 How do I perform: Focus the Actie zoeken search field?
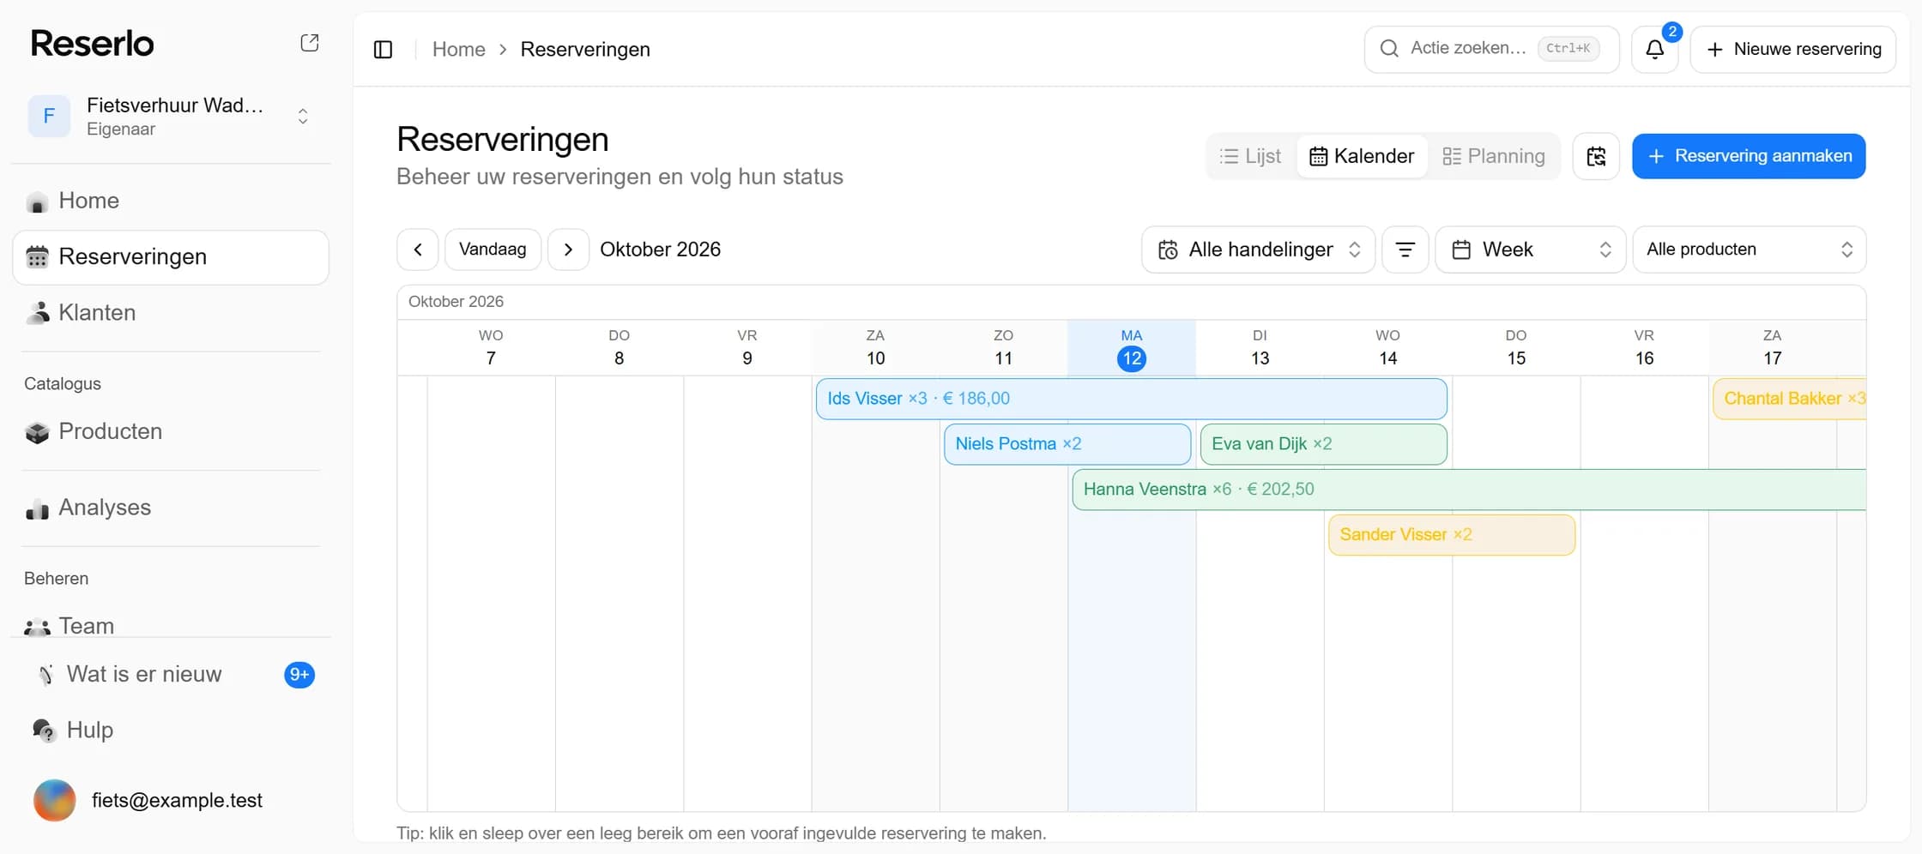[1491, 49]
